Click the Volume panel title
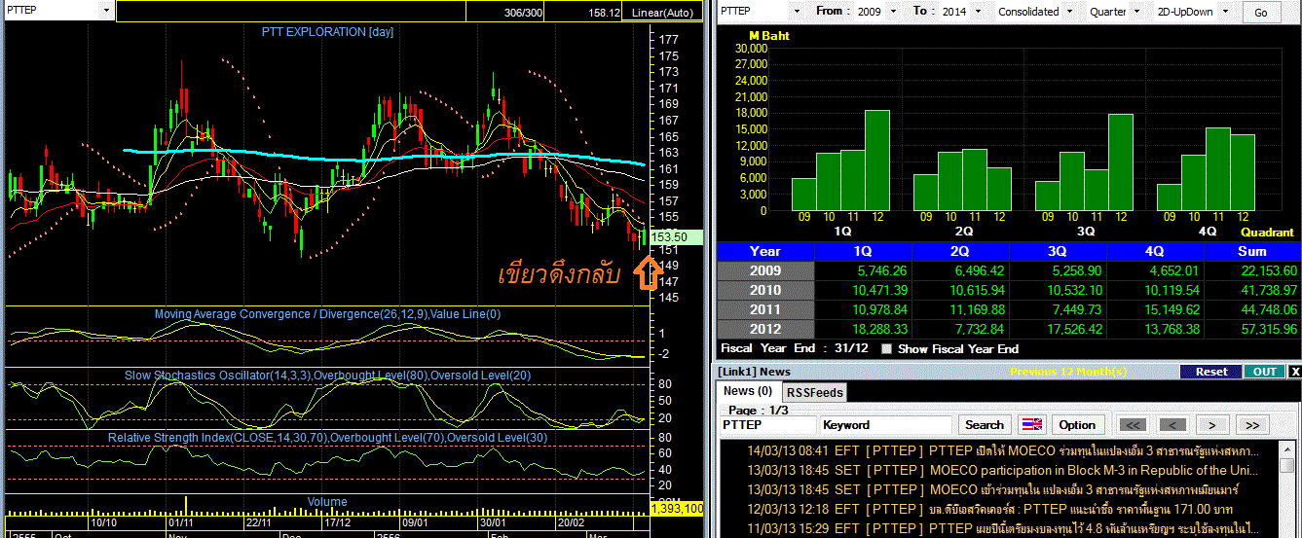The image size is (1302, 538). click(327, 502)
